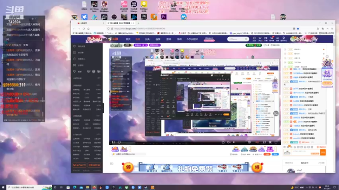Click the 礼物免费领 banner
Image resolution: width=339 pixels, height=190 pixels.
click(x=195, y=168)
